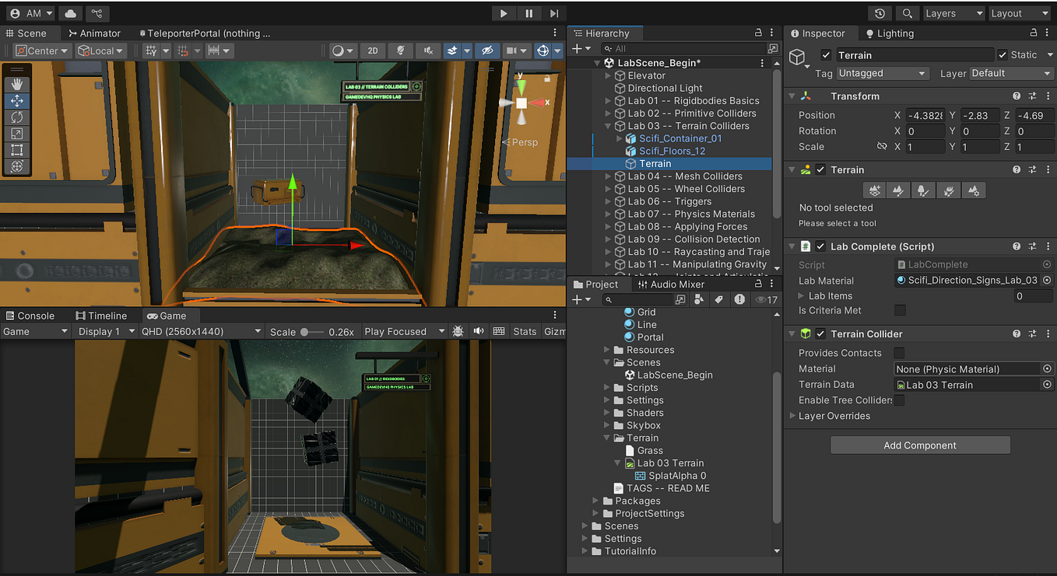
Task: Open the Console tab
Action: 33,315
